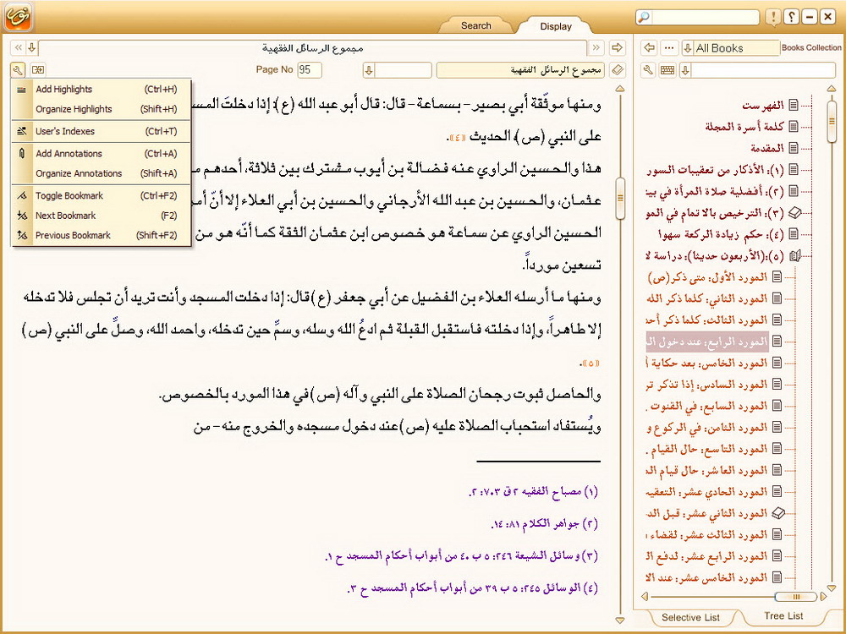846x634 pixels.
Task: Click the tree list horizontal scrollbar thumb
Action: (x=796, y=596)
